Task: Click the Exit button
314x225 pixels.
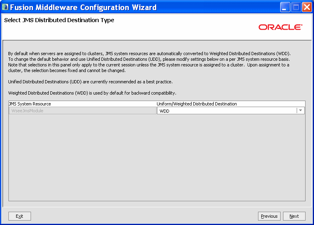Action: point(20,216)
